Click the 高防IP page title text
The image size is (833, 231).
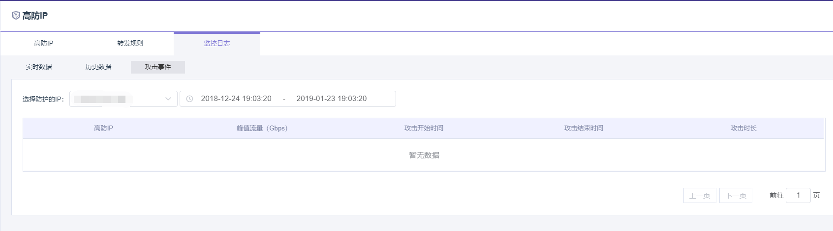[x=35, y=16]
